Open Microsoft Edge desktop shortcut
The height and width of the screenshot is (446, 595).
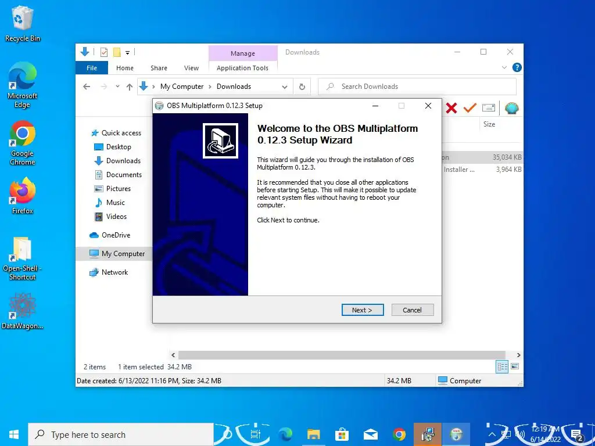[x=23, y=85]
